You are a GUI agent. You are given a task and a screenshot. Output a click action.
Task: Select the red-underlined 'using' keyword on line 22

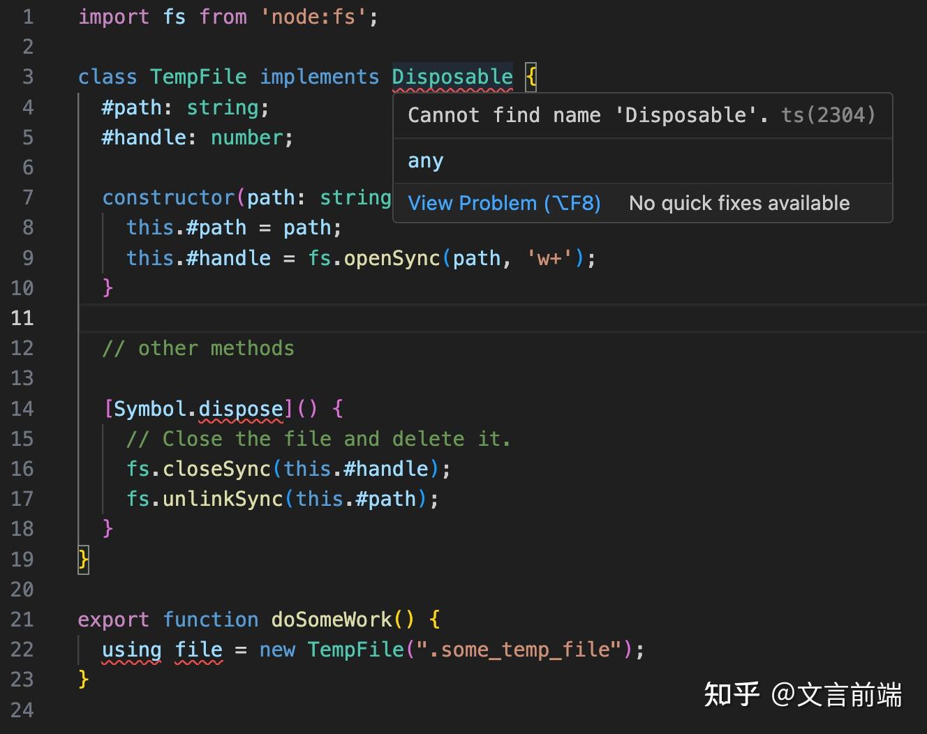tap(131, 649)
